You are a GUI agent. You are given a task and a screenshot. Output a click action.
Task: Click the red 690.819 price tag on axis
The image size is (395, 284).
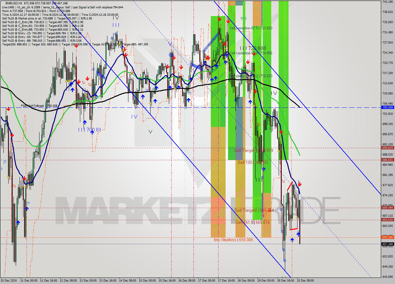point(387,148)
